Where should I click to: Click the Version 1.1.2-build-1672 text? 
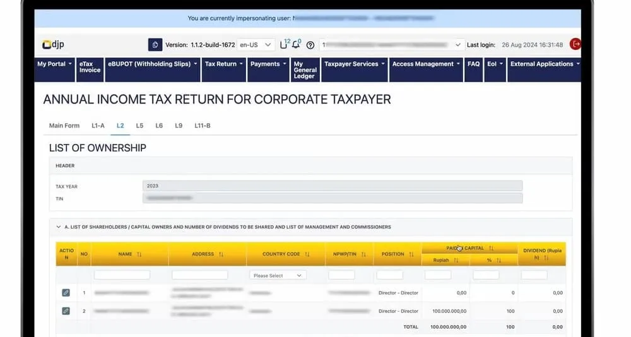200,45
